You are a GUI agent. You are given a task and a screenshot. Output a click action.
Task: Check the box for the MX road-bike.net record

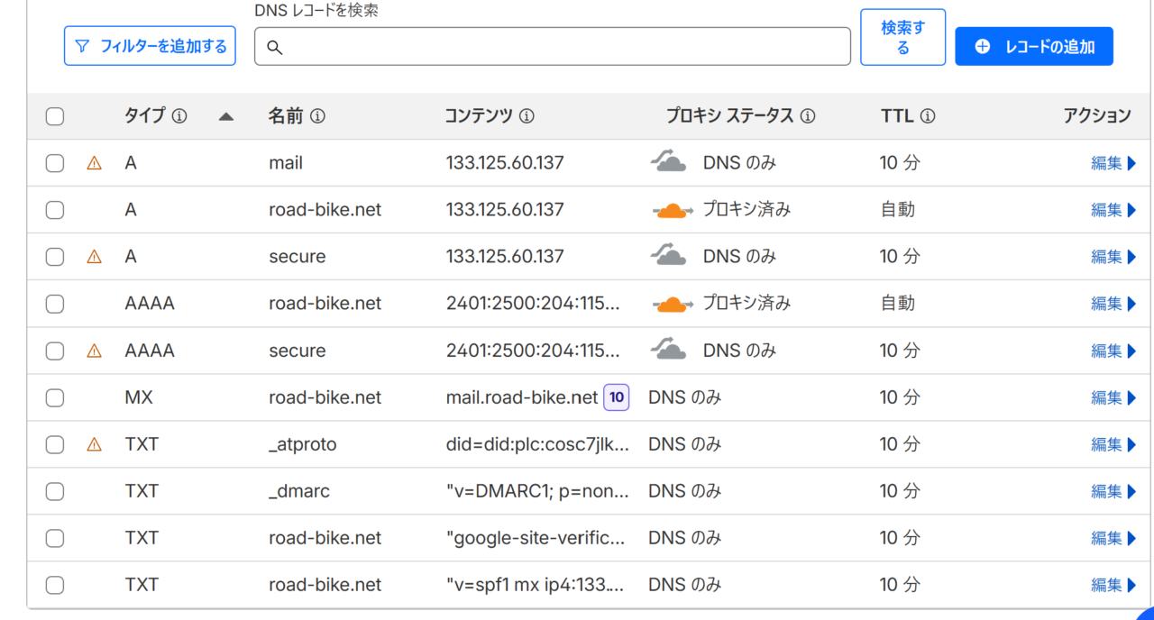[55, 397]
